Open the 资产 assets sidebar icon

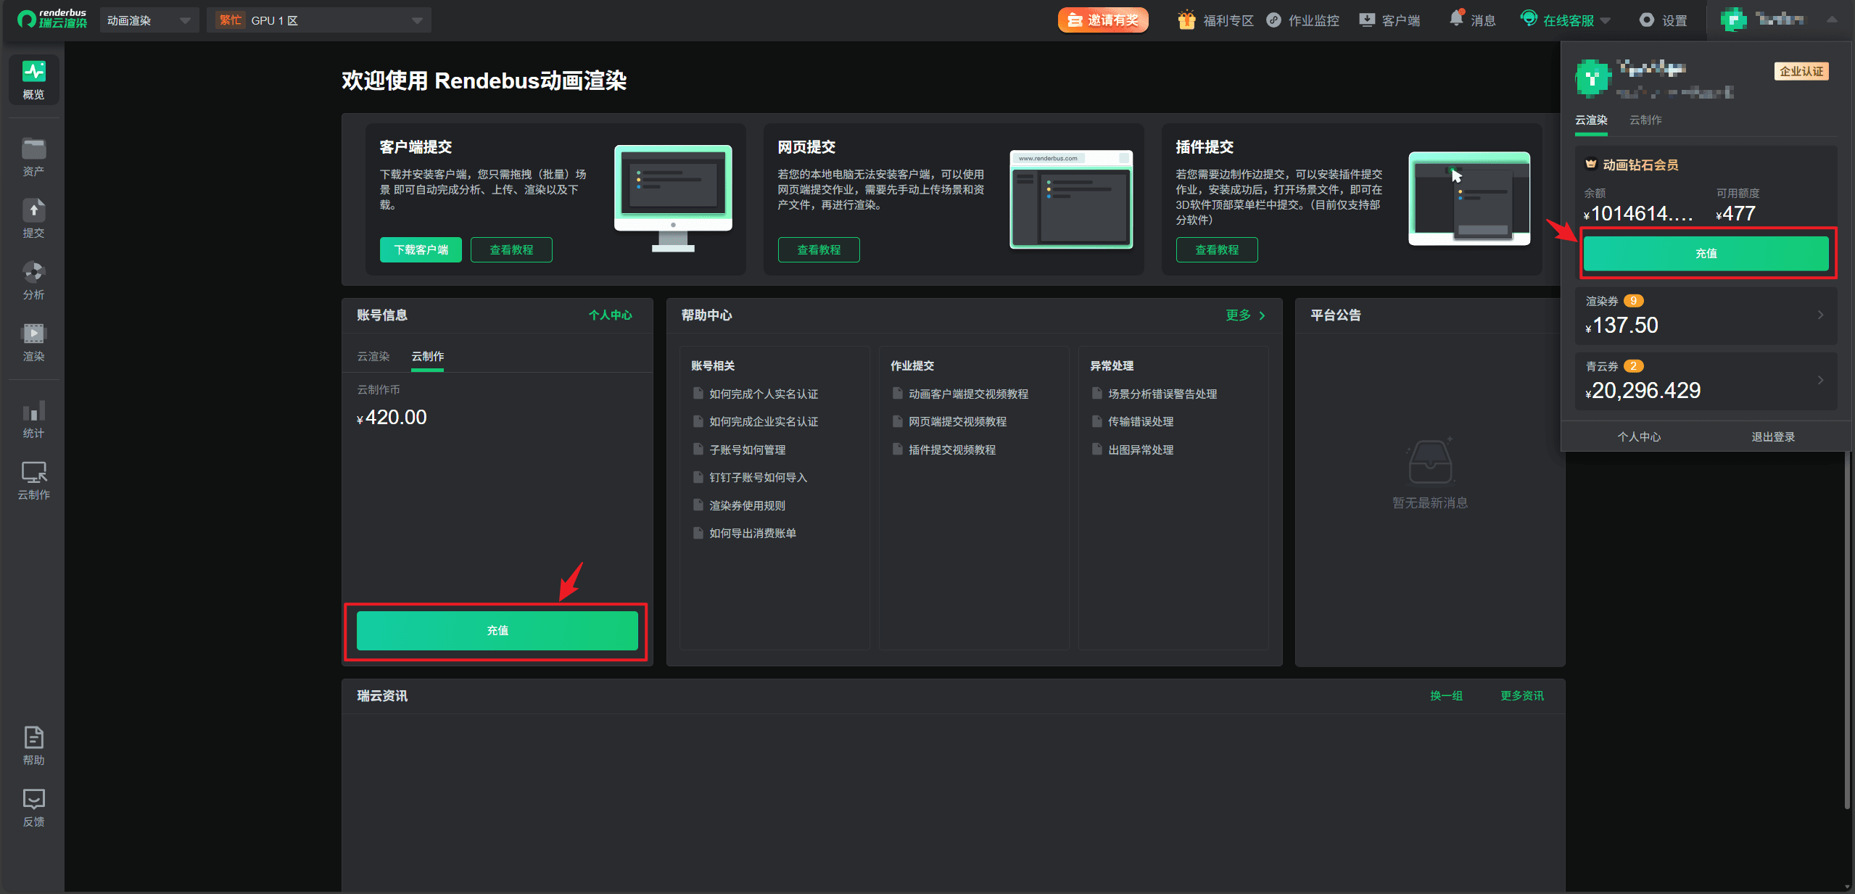click(x=33, y=150)
